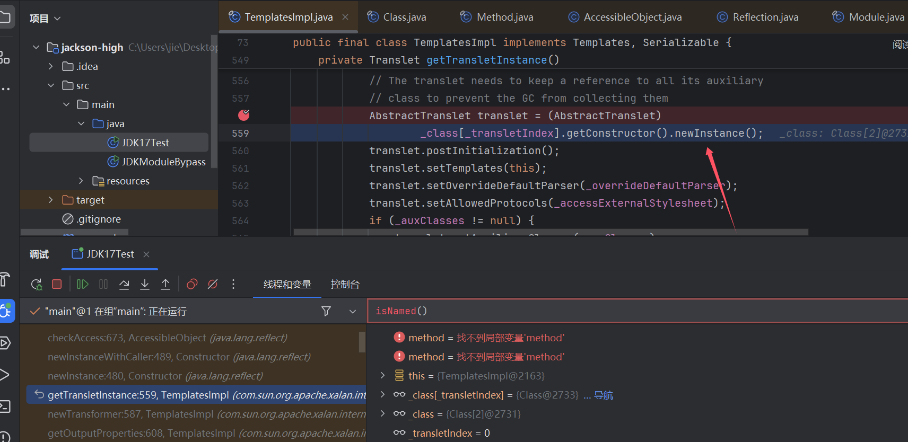Open the Reflection.java editor tab
Viewport: 908px width, 442px height.
[758, 17]
